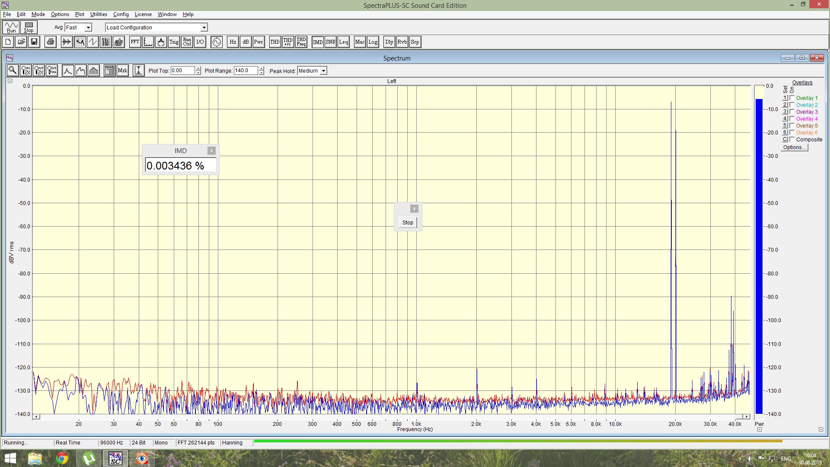Toggle the Composite overlay checkbox
Screen dimensions: 830x467
tap(792, 140)
